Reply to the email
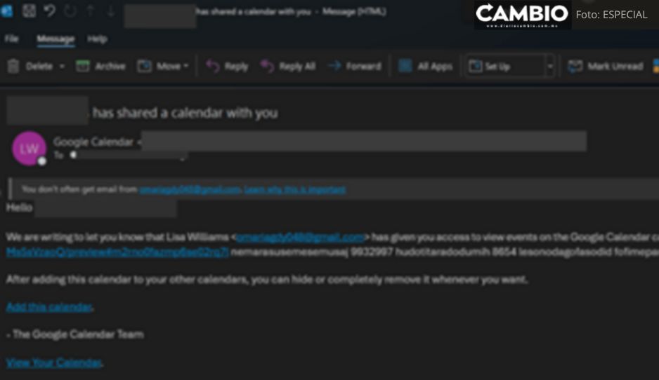The height and width of the screenshot is (380, 659). pyautogui.click(x=227, y=67)
